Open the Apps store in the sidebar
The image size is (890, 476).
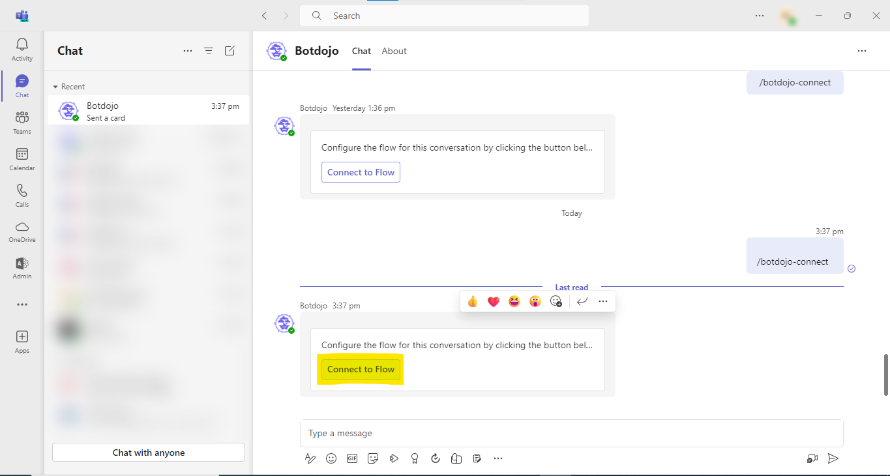22,342
